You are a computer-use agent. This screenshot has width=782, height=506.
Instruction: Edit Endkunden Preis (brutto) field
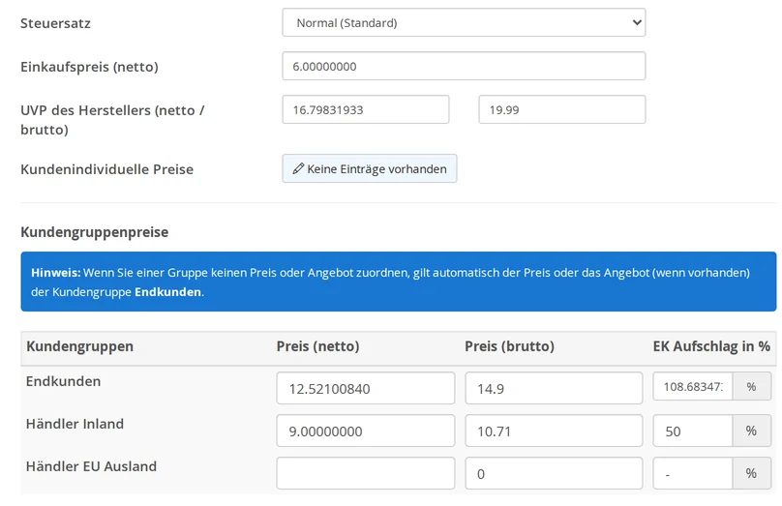[x=554, y=388]
